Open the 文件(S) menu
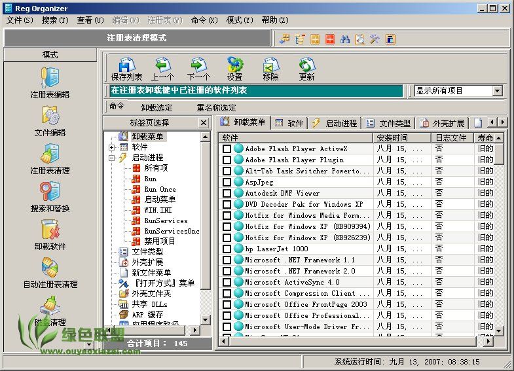The width and height of the screenshot is (514, 371). click(20, 20)
